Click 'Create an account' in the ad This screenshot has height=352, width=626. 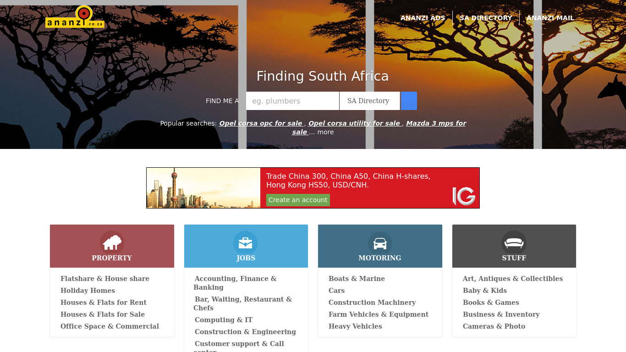click(x=298, y=200)
